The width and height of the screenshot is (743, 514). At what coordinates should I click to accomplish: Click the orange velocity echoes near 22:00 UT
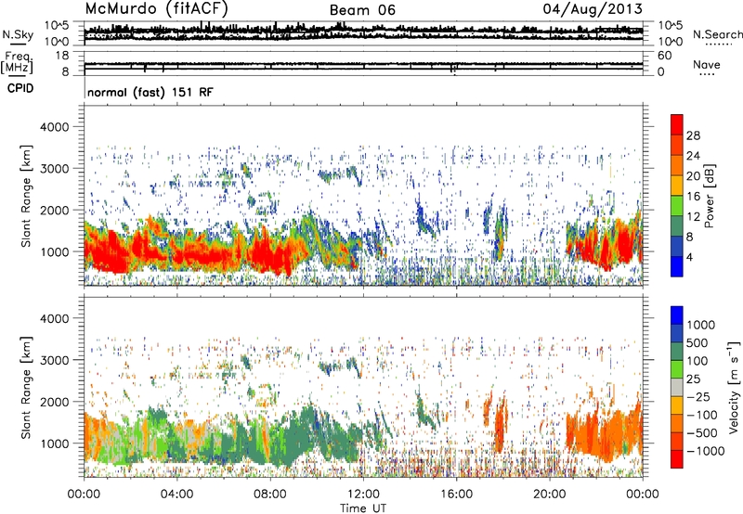[x=605, y=433]
